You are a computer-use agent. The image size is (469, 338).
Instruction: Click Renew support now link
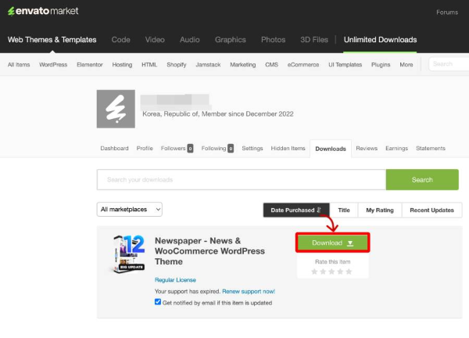(x=249, y=291)
